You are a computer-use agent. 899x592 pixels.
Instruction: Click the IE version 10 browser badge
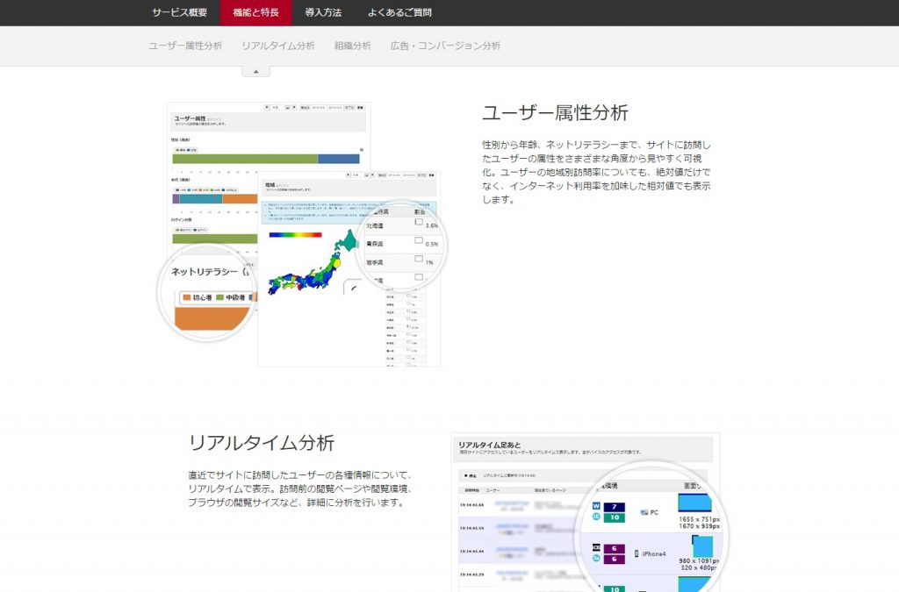click(x=614, y=517)
